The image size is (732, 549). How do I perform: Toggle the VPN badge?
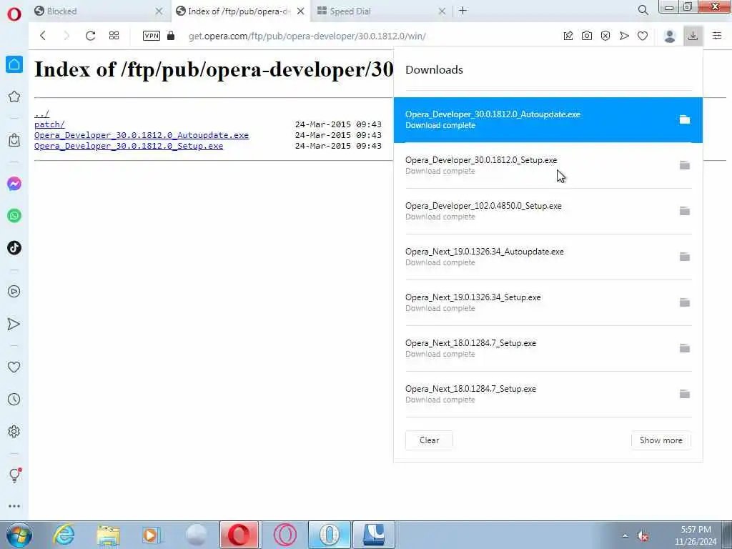tap(152, 36)
